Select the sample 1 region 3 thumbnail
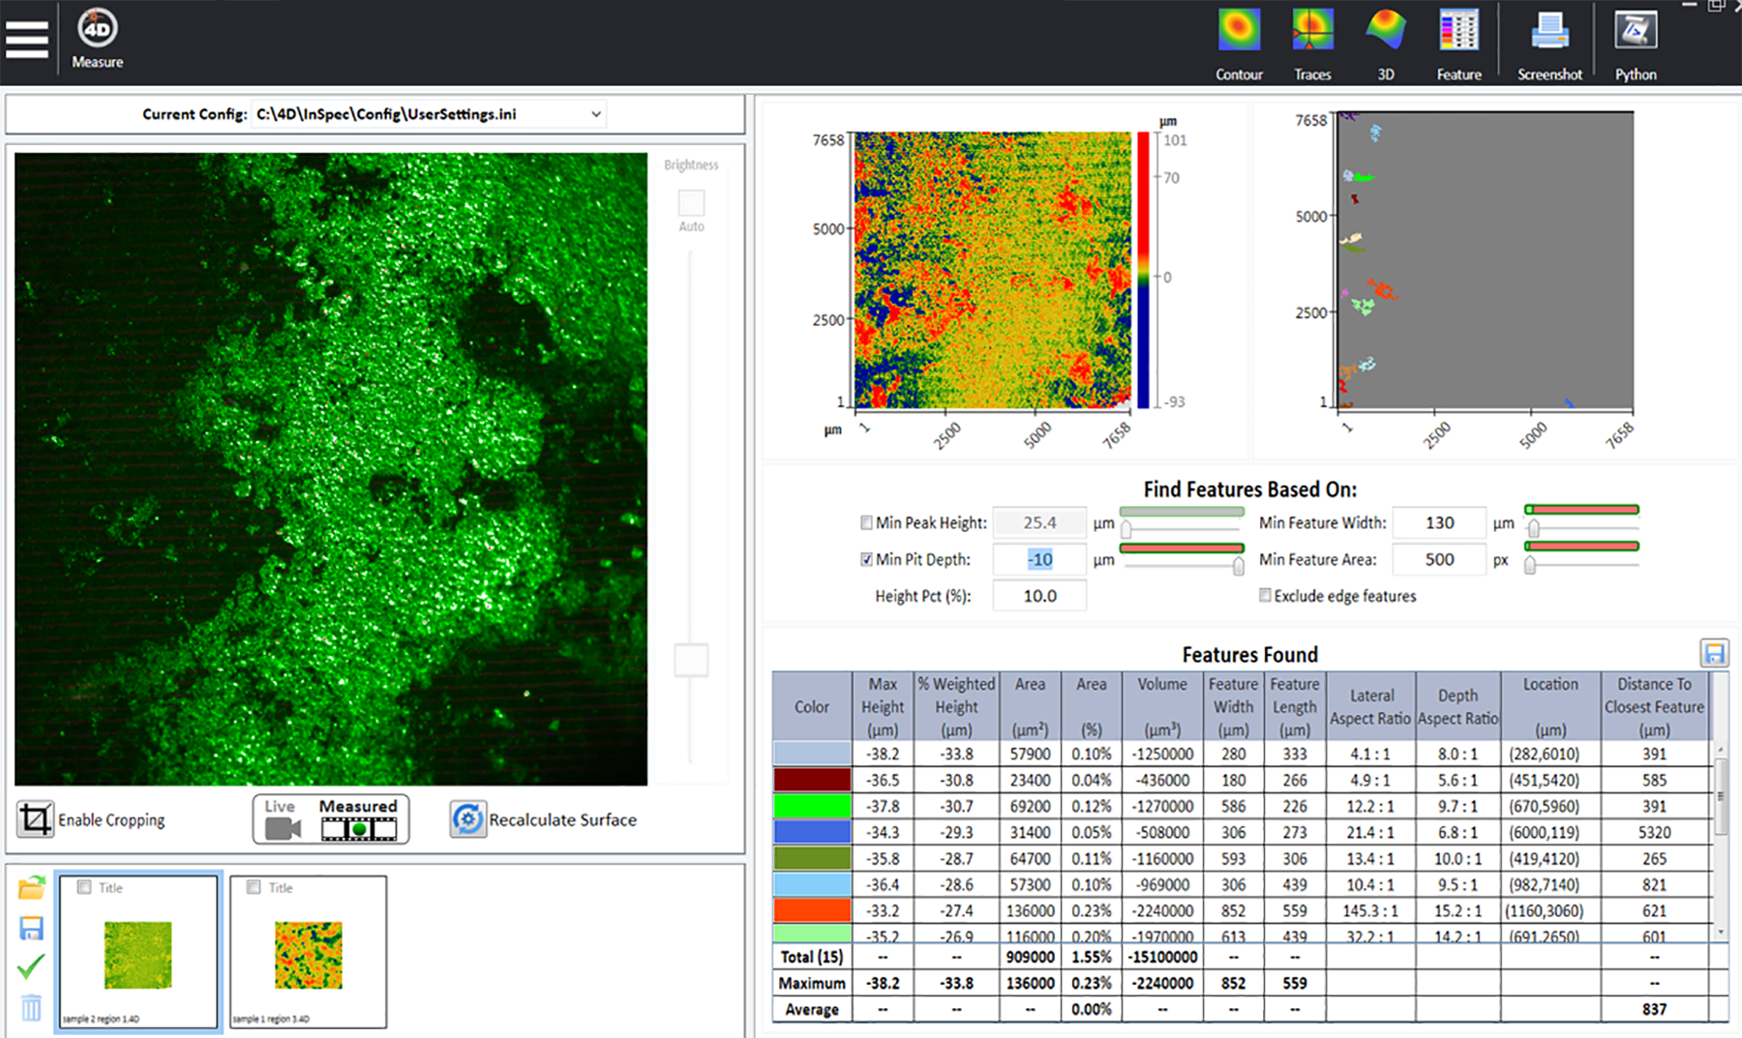The width and height of the screenshot is (1742, 1038). 309,953
